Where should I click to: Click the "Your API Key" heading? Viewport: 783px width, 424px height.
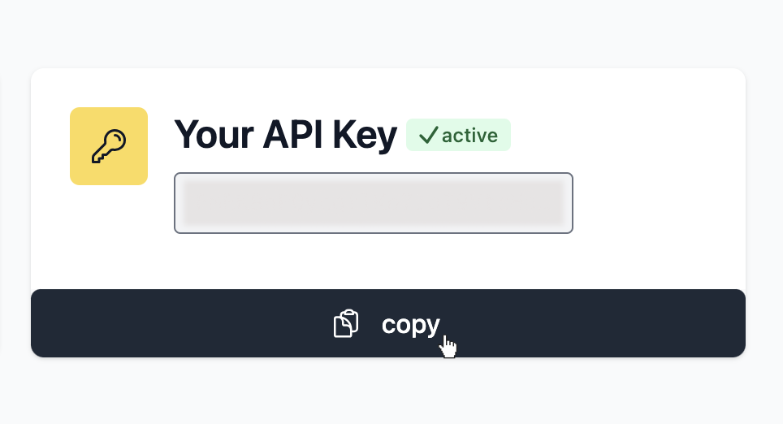[285, 135]
